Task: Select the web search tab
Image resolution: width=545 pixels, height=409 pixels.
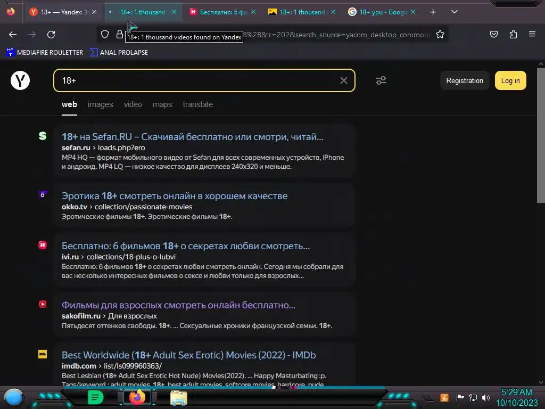Action: point(69,105)
